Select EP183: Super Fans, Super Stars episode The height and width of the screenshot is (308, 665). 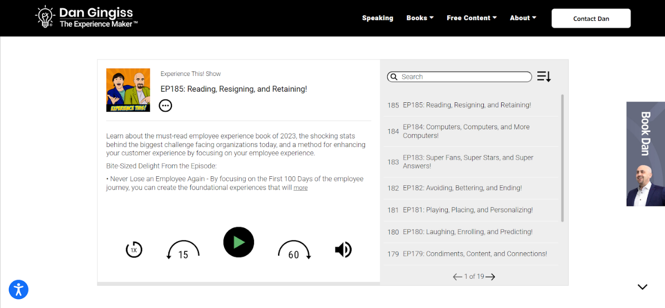[x=471, y=162]
